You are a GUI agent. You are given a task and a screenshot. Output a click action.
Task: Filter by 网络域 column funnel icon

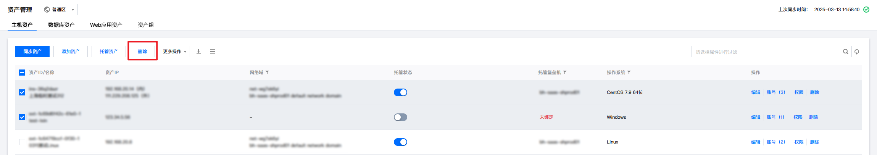(267, 73)
